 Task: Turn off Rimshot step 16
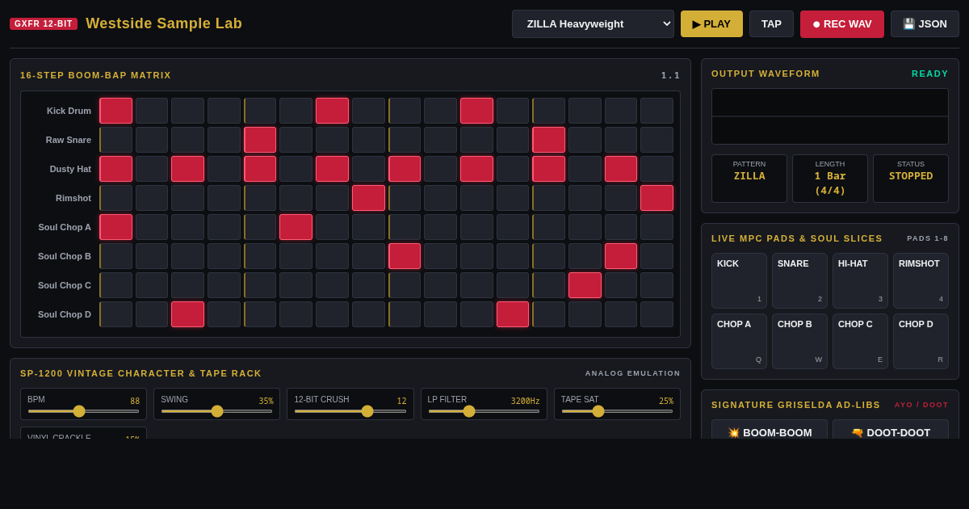pyautogui.click(x=656, y=198)
